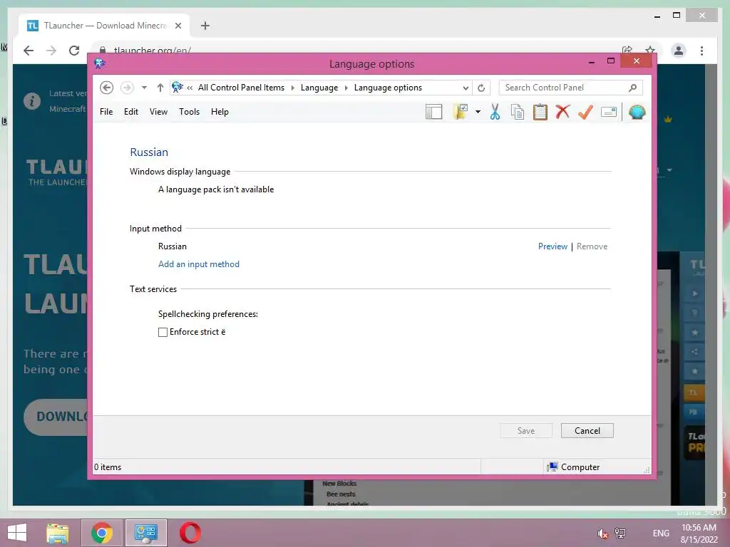Screen dimensions: 730x547
Task: Open the Tools menu
Action: coord(189,112)
